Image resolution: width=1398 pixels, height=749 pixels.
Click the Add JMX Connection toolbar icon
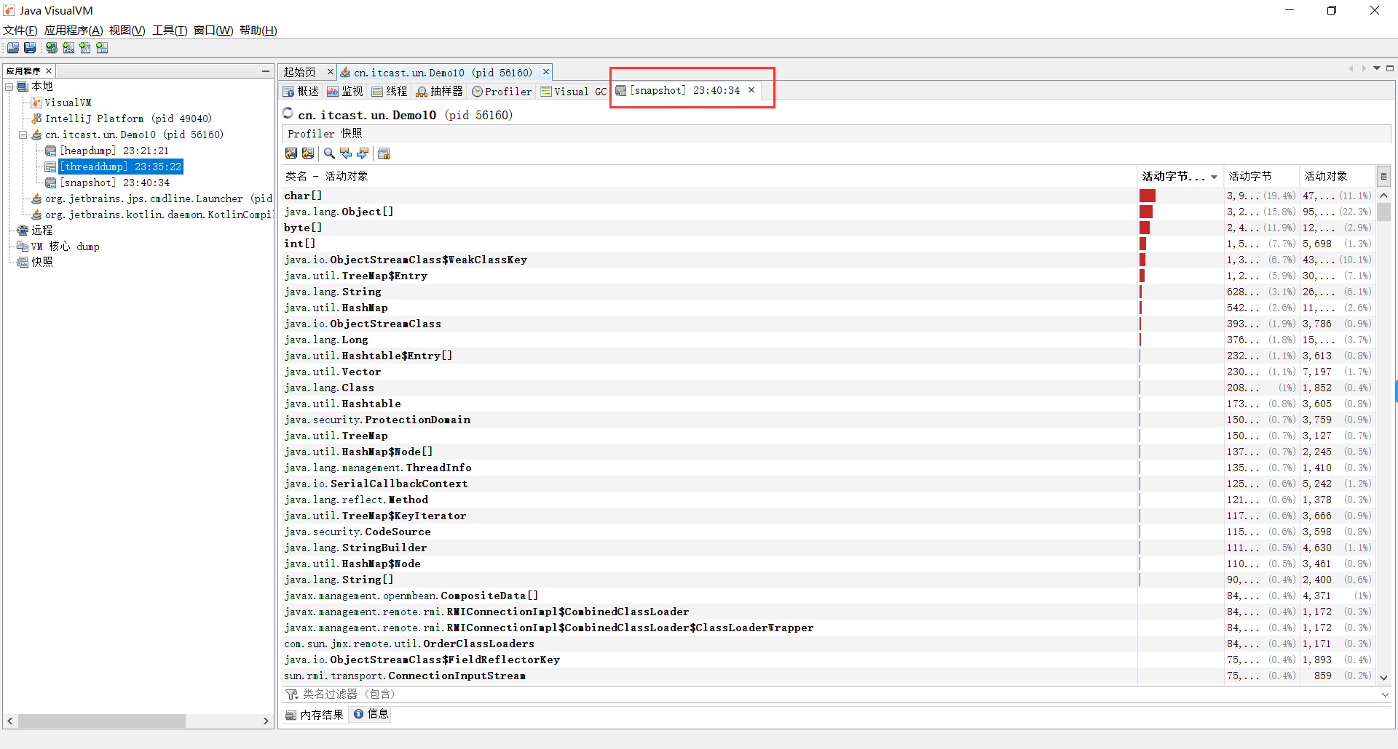(68, 48)
